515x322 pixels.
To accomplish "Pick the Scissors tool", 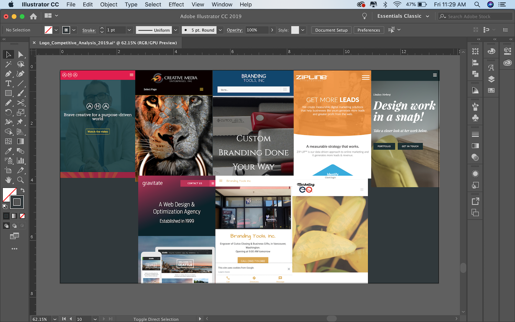I will (21, 103).
